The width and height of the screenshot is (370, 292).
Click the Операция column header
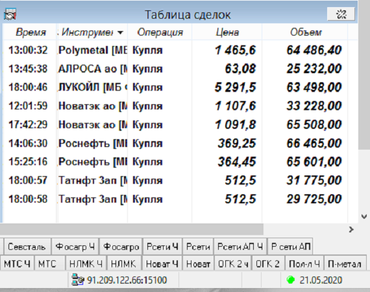[x=160, y=32]
